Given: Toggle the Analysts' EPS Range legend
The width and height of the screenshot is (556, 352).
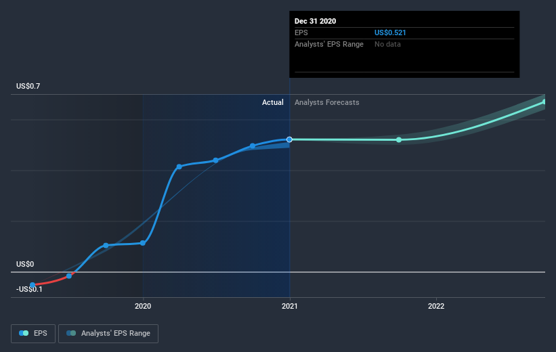Looking at the screenshot, I should [x=108, y=333].
